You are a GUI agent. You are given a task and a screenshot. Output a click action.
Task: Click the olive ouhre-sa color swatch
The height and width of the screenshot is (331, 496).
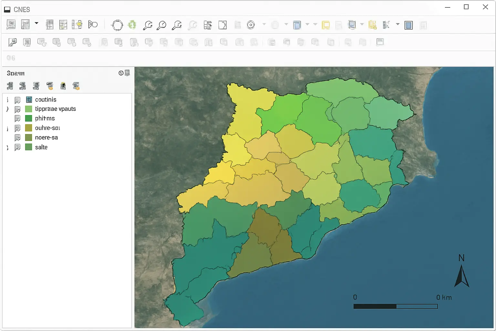pos(29,128)
